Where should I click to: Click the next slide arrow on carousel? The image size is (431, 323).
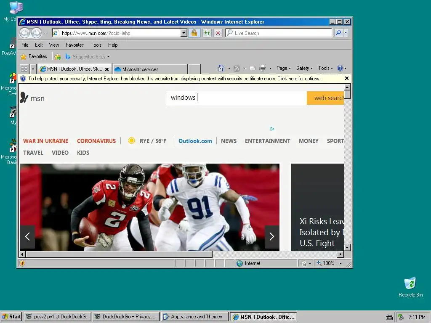pyautogui.click(x=272, y=236)
